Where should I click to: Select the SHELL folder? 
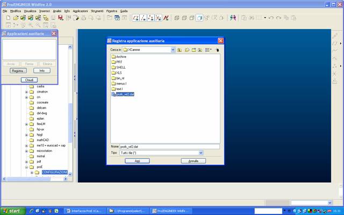pyautogui.click(x=118, y=67)
